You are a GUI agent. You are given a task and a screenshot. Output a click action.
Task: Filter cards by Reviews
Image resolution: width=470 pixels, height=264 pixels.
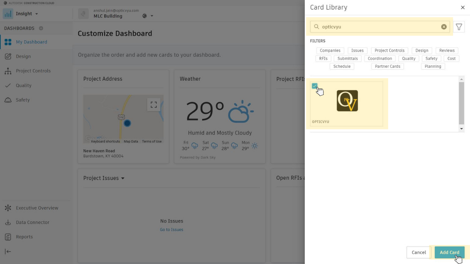coord(447,51)
